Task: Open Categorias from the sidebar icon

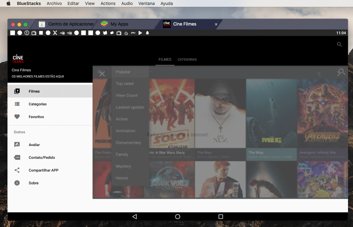Action: pos(17,104)
